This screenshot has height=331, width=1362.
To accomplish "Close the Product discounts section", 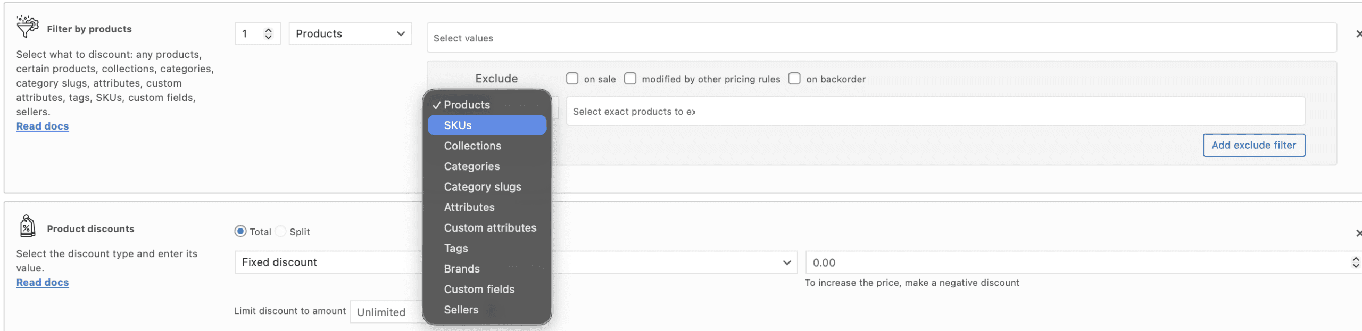I will pyautogui.click(x=1357, y=233).
